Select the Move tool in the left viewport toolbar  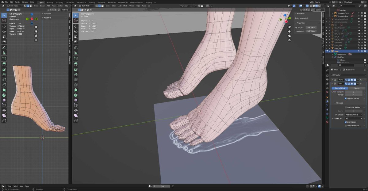pos(4,26)
